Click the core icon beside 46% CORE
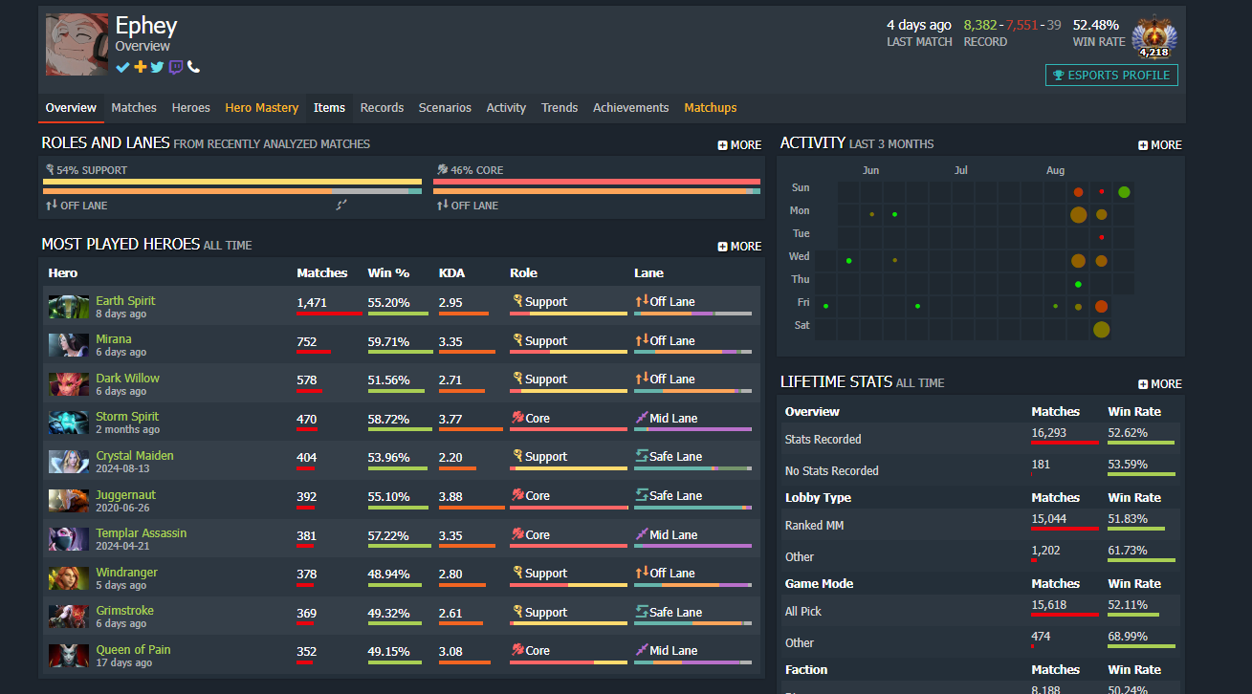 tap(442, 170)
